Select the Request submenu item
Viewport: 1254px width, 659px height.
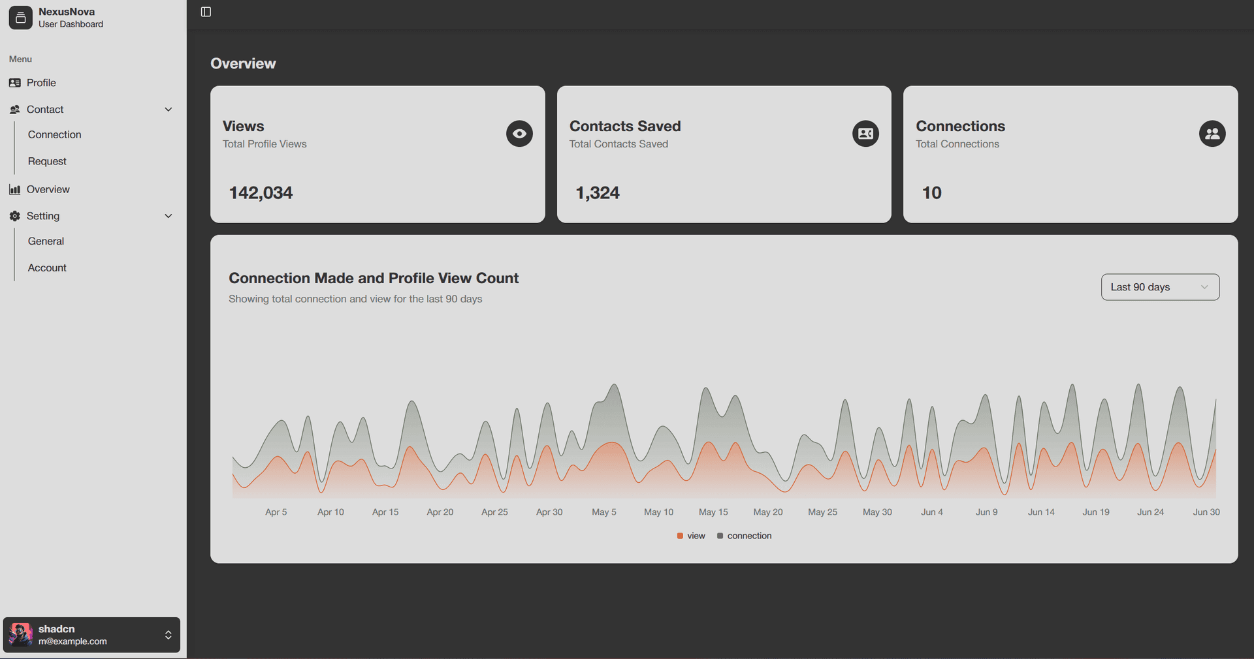47,161
